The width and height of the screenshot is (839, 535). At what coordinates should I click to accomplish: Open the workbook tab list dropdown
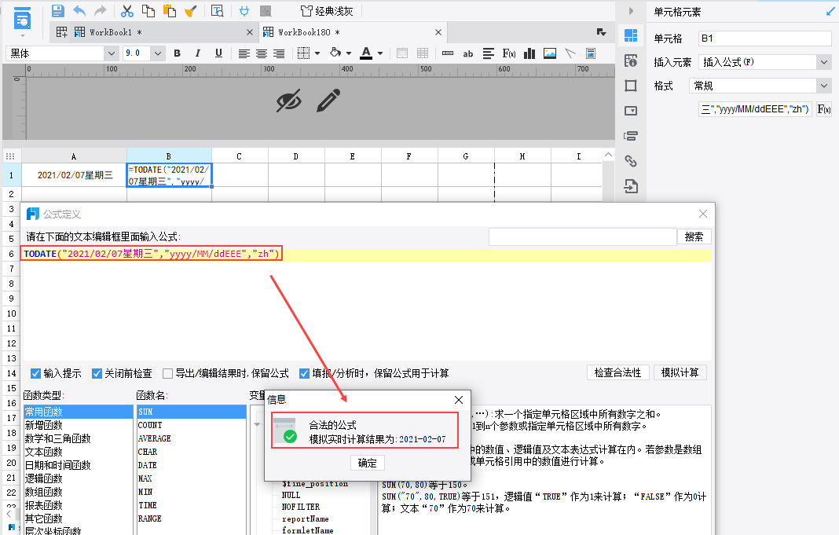point(602,33)
